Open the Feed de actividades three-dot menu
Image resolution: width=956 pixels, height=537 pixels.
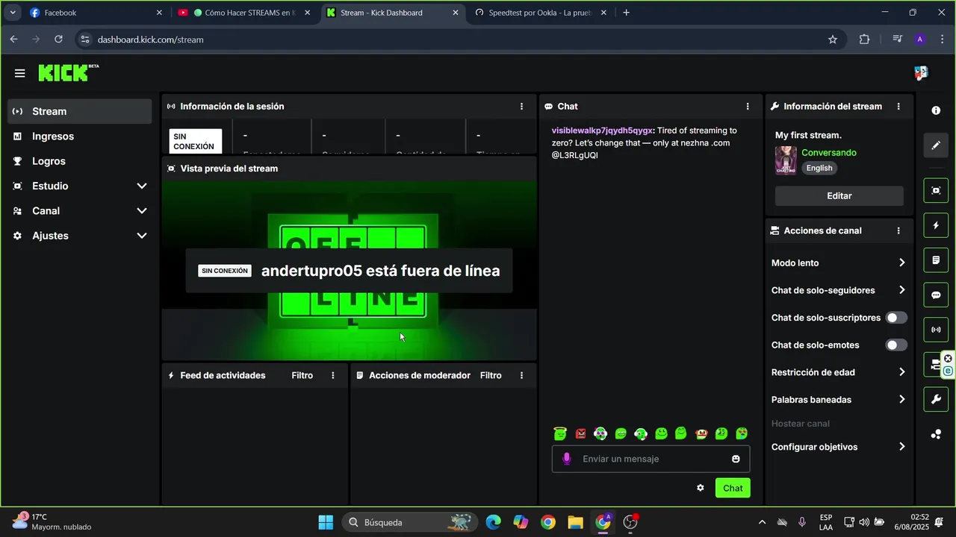[x=333, y=375]
